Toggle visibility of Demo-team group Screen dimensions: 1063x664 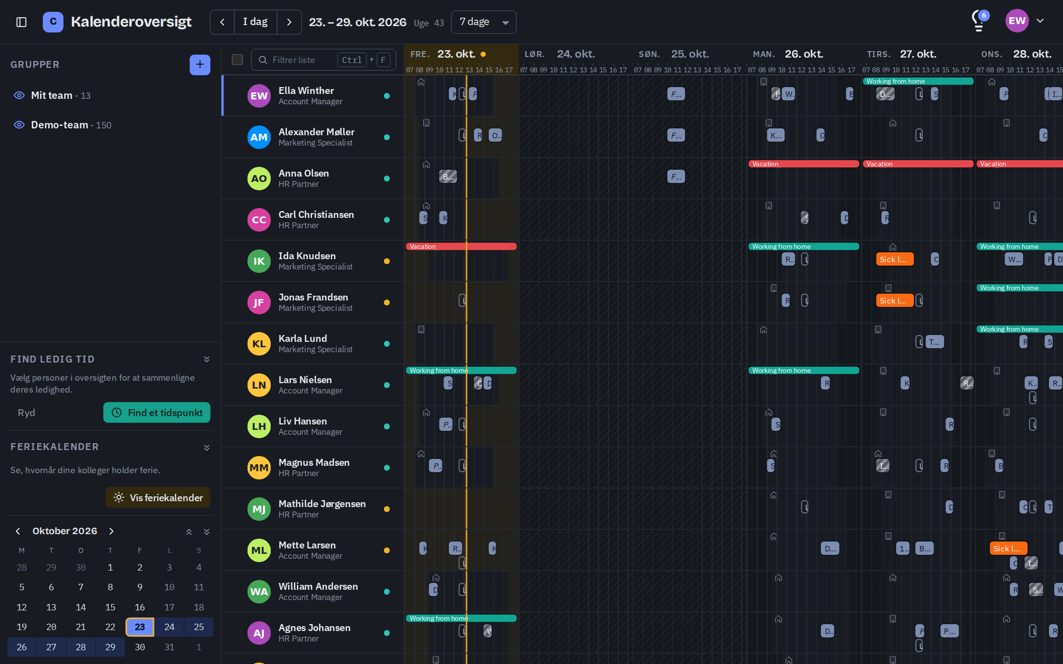[x=19, y=125]
